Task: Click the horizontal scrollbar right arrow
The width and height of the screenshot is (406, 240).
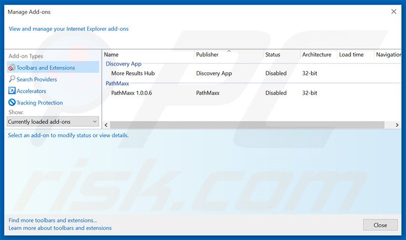Action: tap(397, 125)
